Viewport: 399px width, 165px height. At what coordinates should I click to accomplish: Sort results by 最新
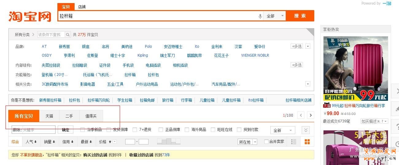pyautogui.click(x=86, y=142)
